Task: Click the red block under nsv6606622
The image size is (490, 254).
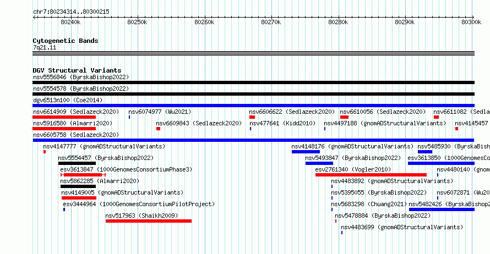Action: click(x=252, y=117)
